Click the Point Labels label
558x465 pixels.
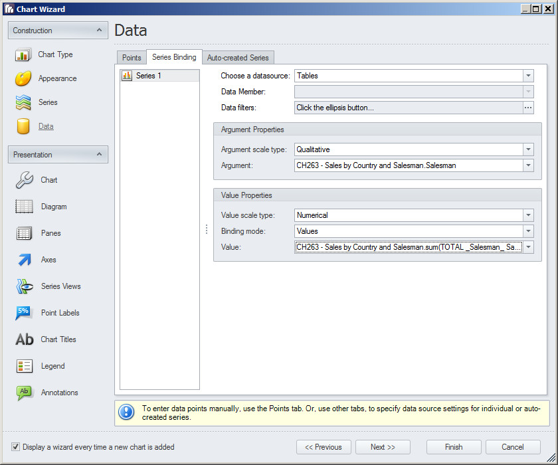[60, 313]
